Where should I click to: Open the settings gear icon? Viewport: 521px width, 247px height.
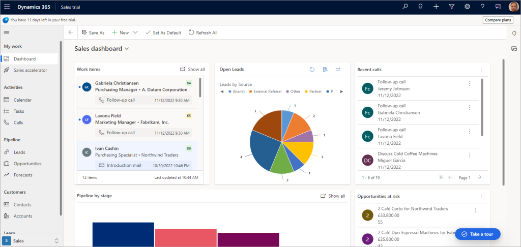(x=467, y=7)
